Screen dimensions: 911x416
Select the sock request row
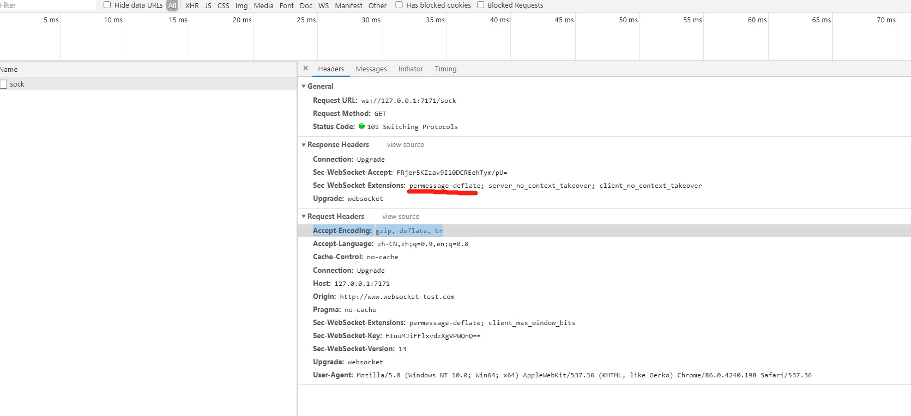coord(148,84)
